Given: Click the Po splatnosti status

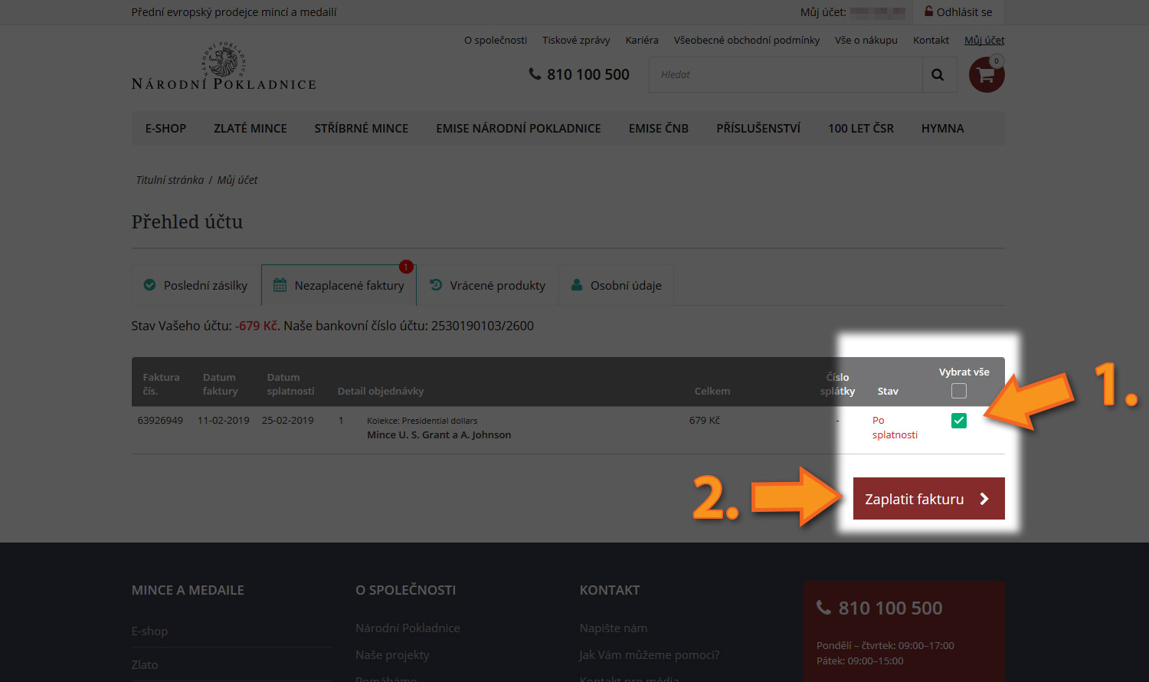Looking at the screenshot, I should (x=895, y=428).
